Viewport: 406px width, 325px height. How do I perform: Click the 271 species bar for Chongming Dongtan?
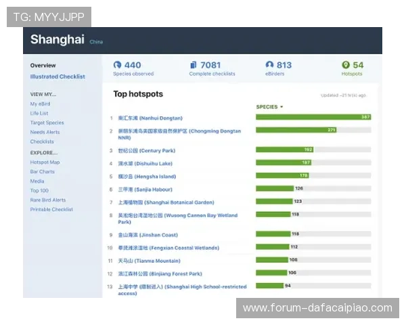click(296, 130)
